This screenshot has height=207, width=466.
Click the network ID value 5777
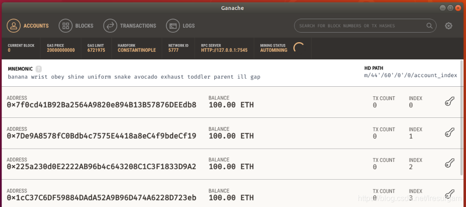[173, 50]
